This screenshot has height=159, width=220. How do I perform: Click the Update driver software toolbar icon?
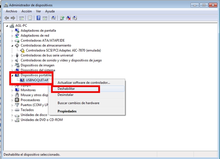point(62,18)
